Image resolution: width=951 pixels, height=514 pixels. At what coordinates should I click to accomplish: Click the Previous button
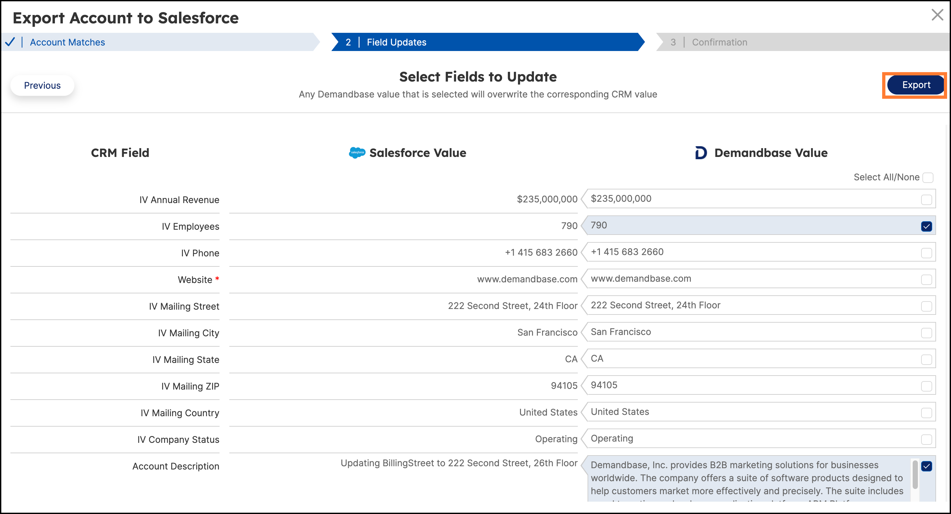coord(42,85)
